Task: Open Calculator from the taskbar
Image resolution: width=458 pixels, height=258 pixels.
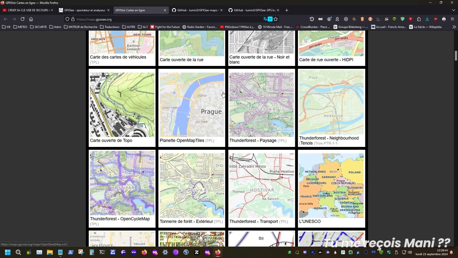Action: point(92,252)
